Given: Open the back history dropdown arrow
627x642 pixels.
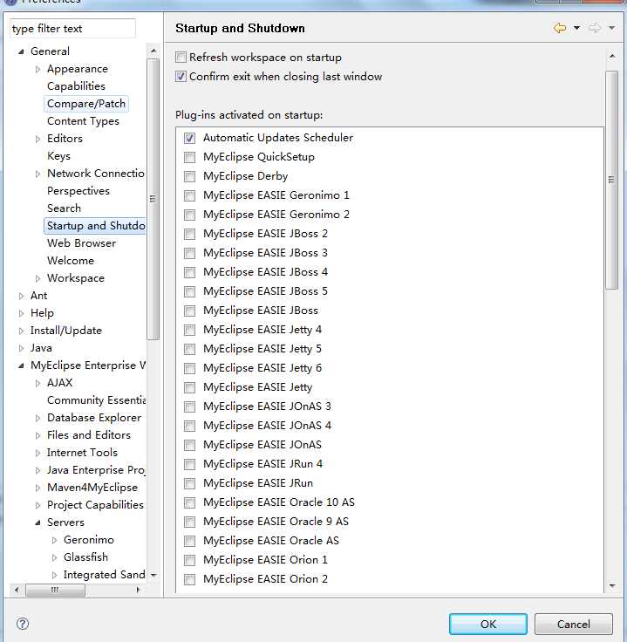Looking at the screenshot, I should 576,28.
